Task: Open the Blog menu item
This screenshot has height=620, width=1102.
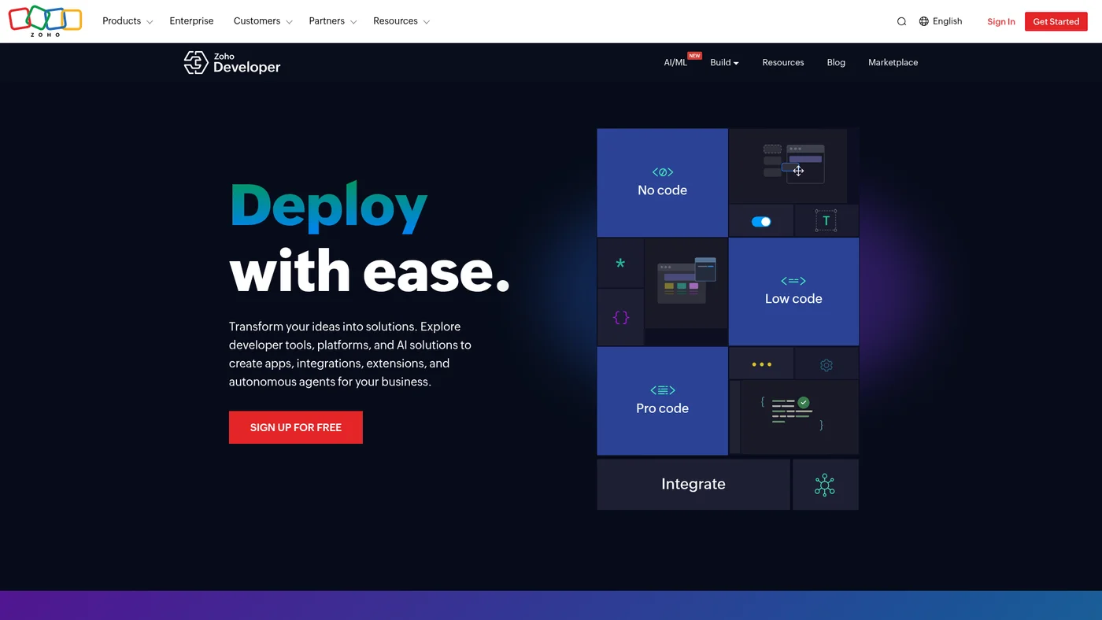Action: [x=836, y=62]
